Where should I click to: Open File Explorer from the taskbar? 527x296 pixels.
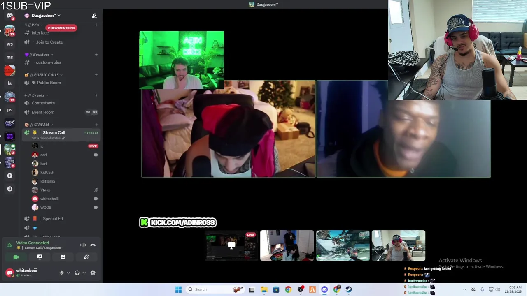click(264, 289)
